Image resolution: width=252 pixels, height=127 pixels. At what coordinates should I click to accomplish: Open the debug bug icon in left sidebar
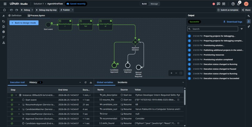pos(3,32)
